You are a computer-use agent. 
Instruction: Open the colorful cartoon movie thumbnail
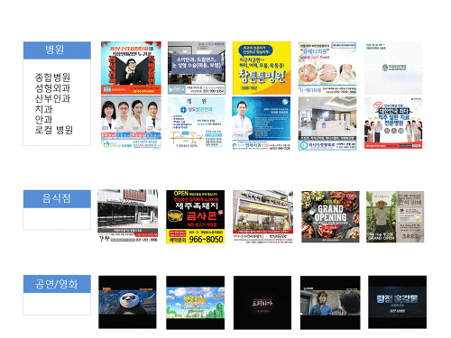196,303
